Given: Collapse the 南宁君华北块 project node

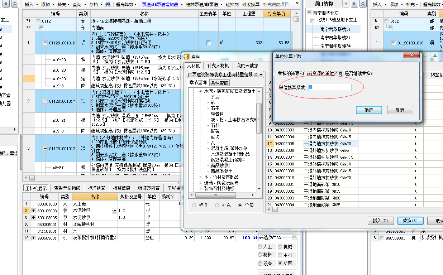Looking at the screenshot, I should point(310,13).
